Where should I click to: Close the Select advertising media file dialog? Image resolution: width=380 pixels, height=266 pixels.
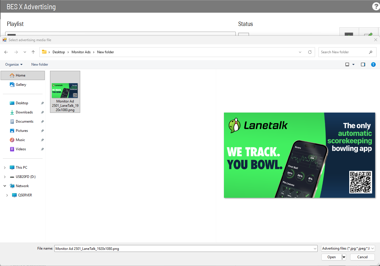coord(375,40)
